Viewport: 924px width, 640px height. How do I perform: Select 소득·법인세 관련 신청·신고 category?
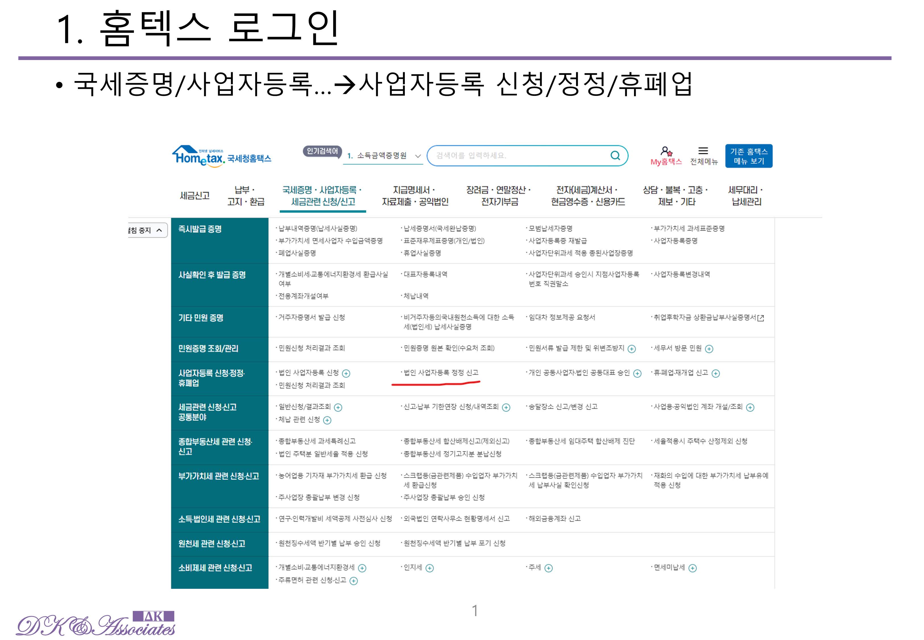[219, 519]
